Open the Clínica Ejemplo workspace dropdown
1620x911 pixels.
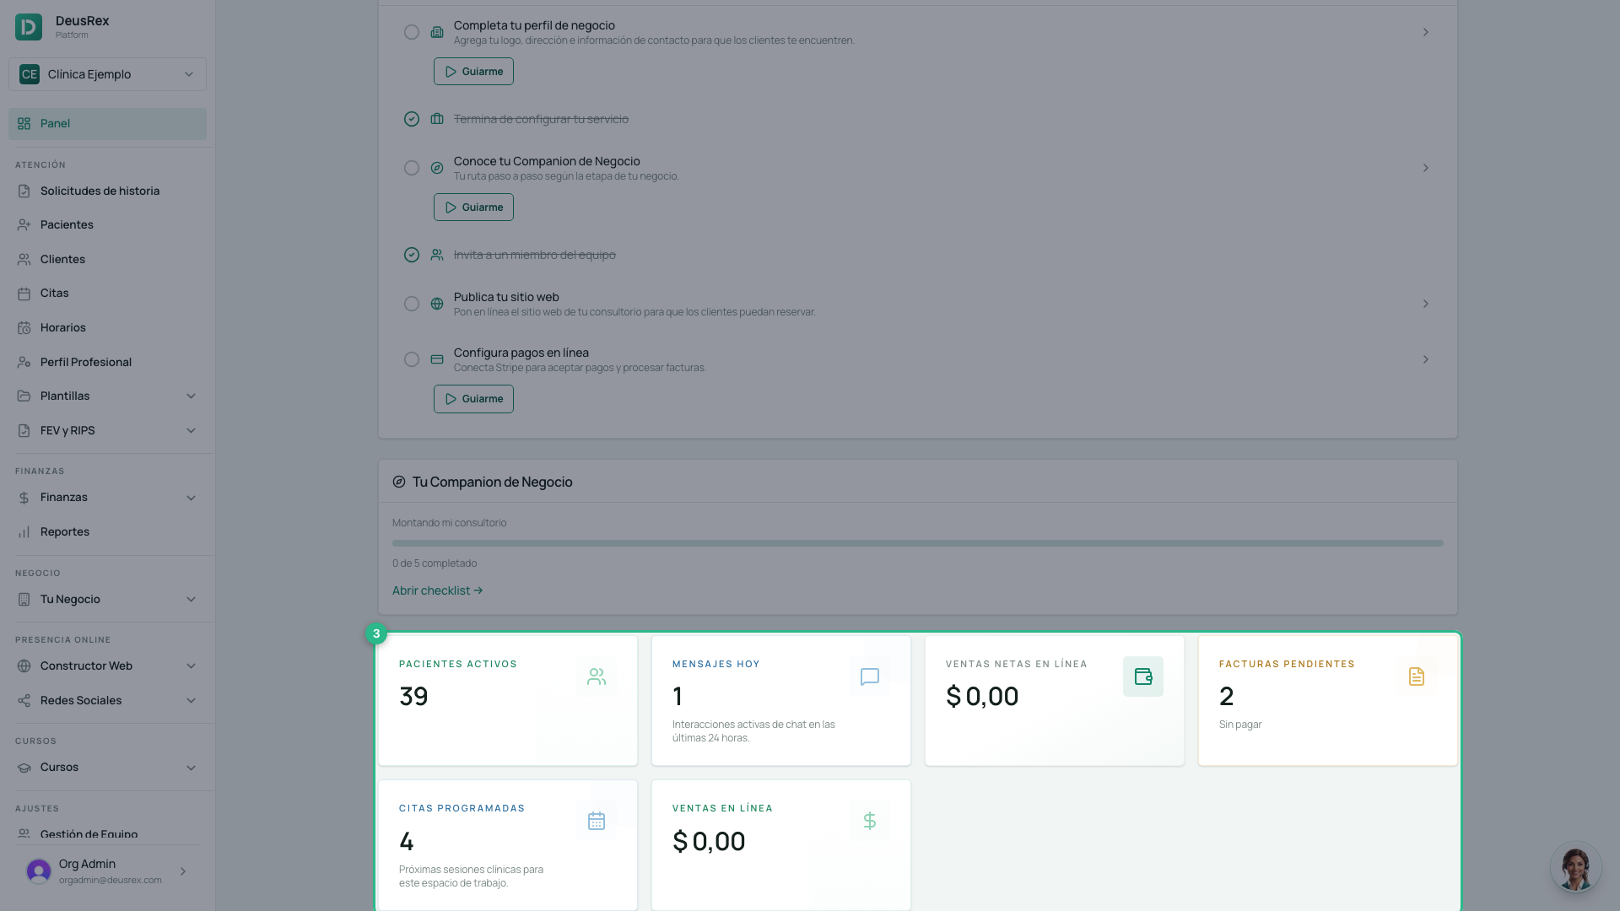point(107,74)
